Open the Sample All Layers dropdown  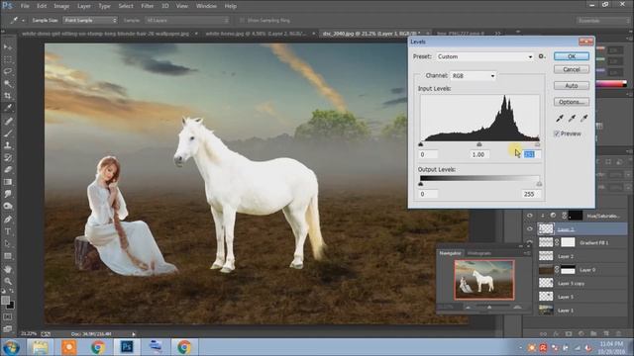[x=187, y=20]
